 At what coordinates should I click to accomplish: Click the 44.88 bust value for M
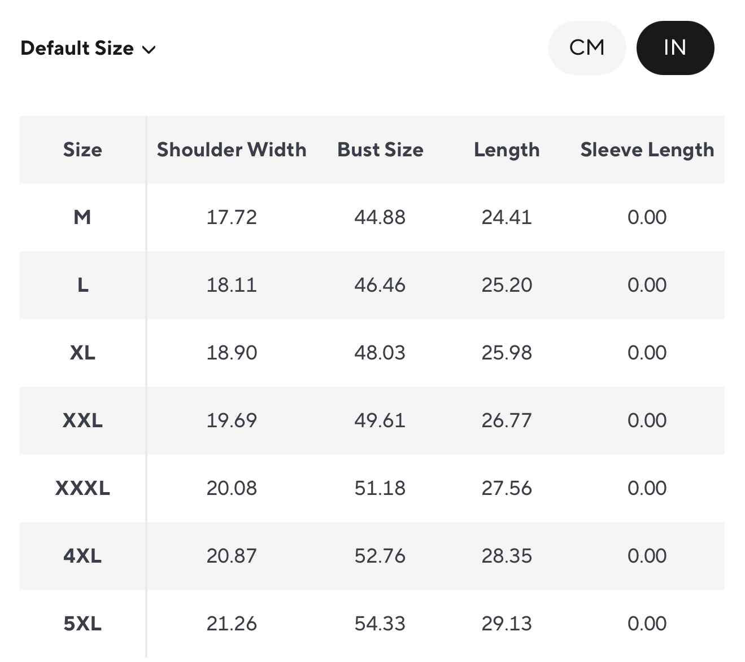(380, 217)
